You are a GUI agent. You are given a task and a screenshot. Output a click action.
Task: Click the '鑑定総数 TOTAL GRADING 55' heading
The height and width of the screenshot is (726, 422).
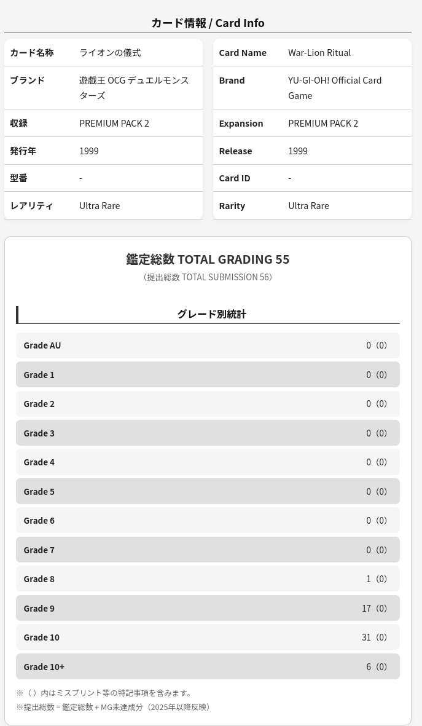point(208,259)
